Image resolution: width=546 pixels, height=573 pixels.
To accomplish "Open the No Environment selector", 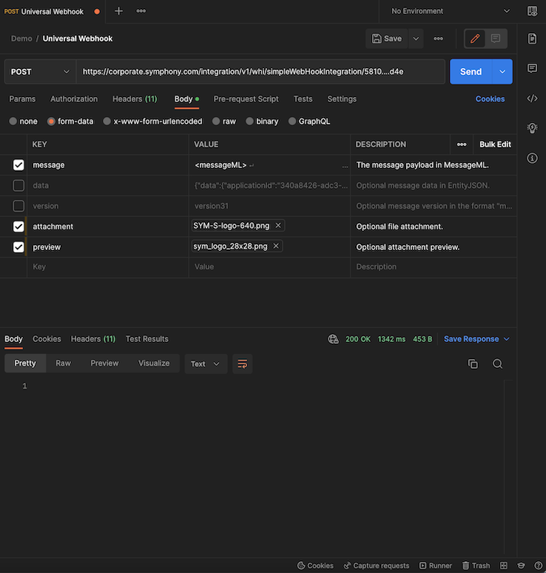I will point(450,11).
